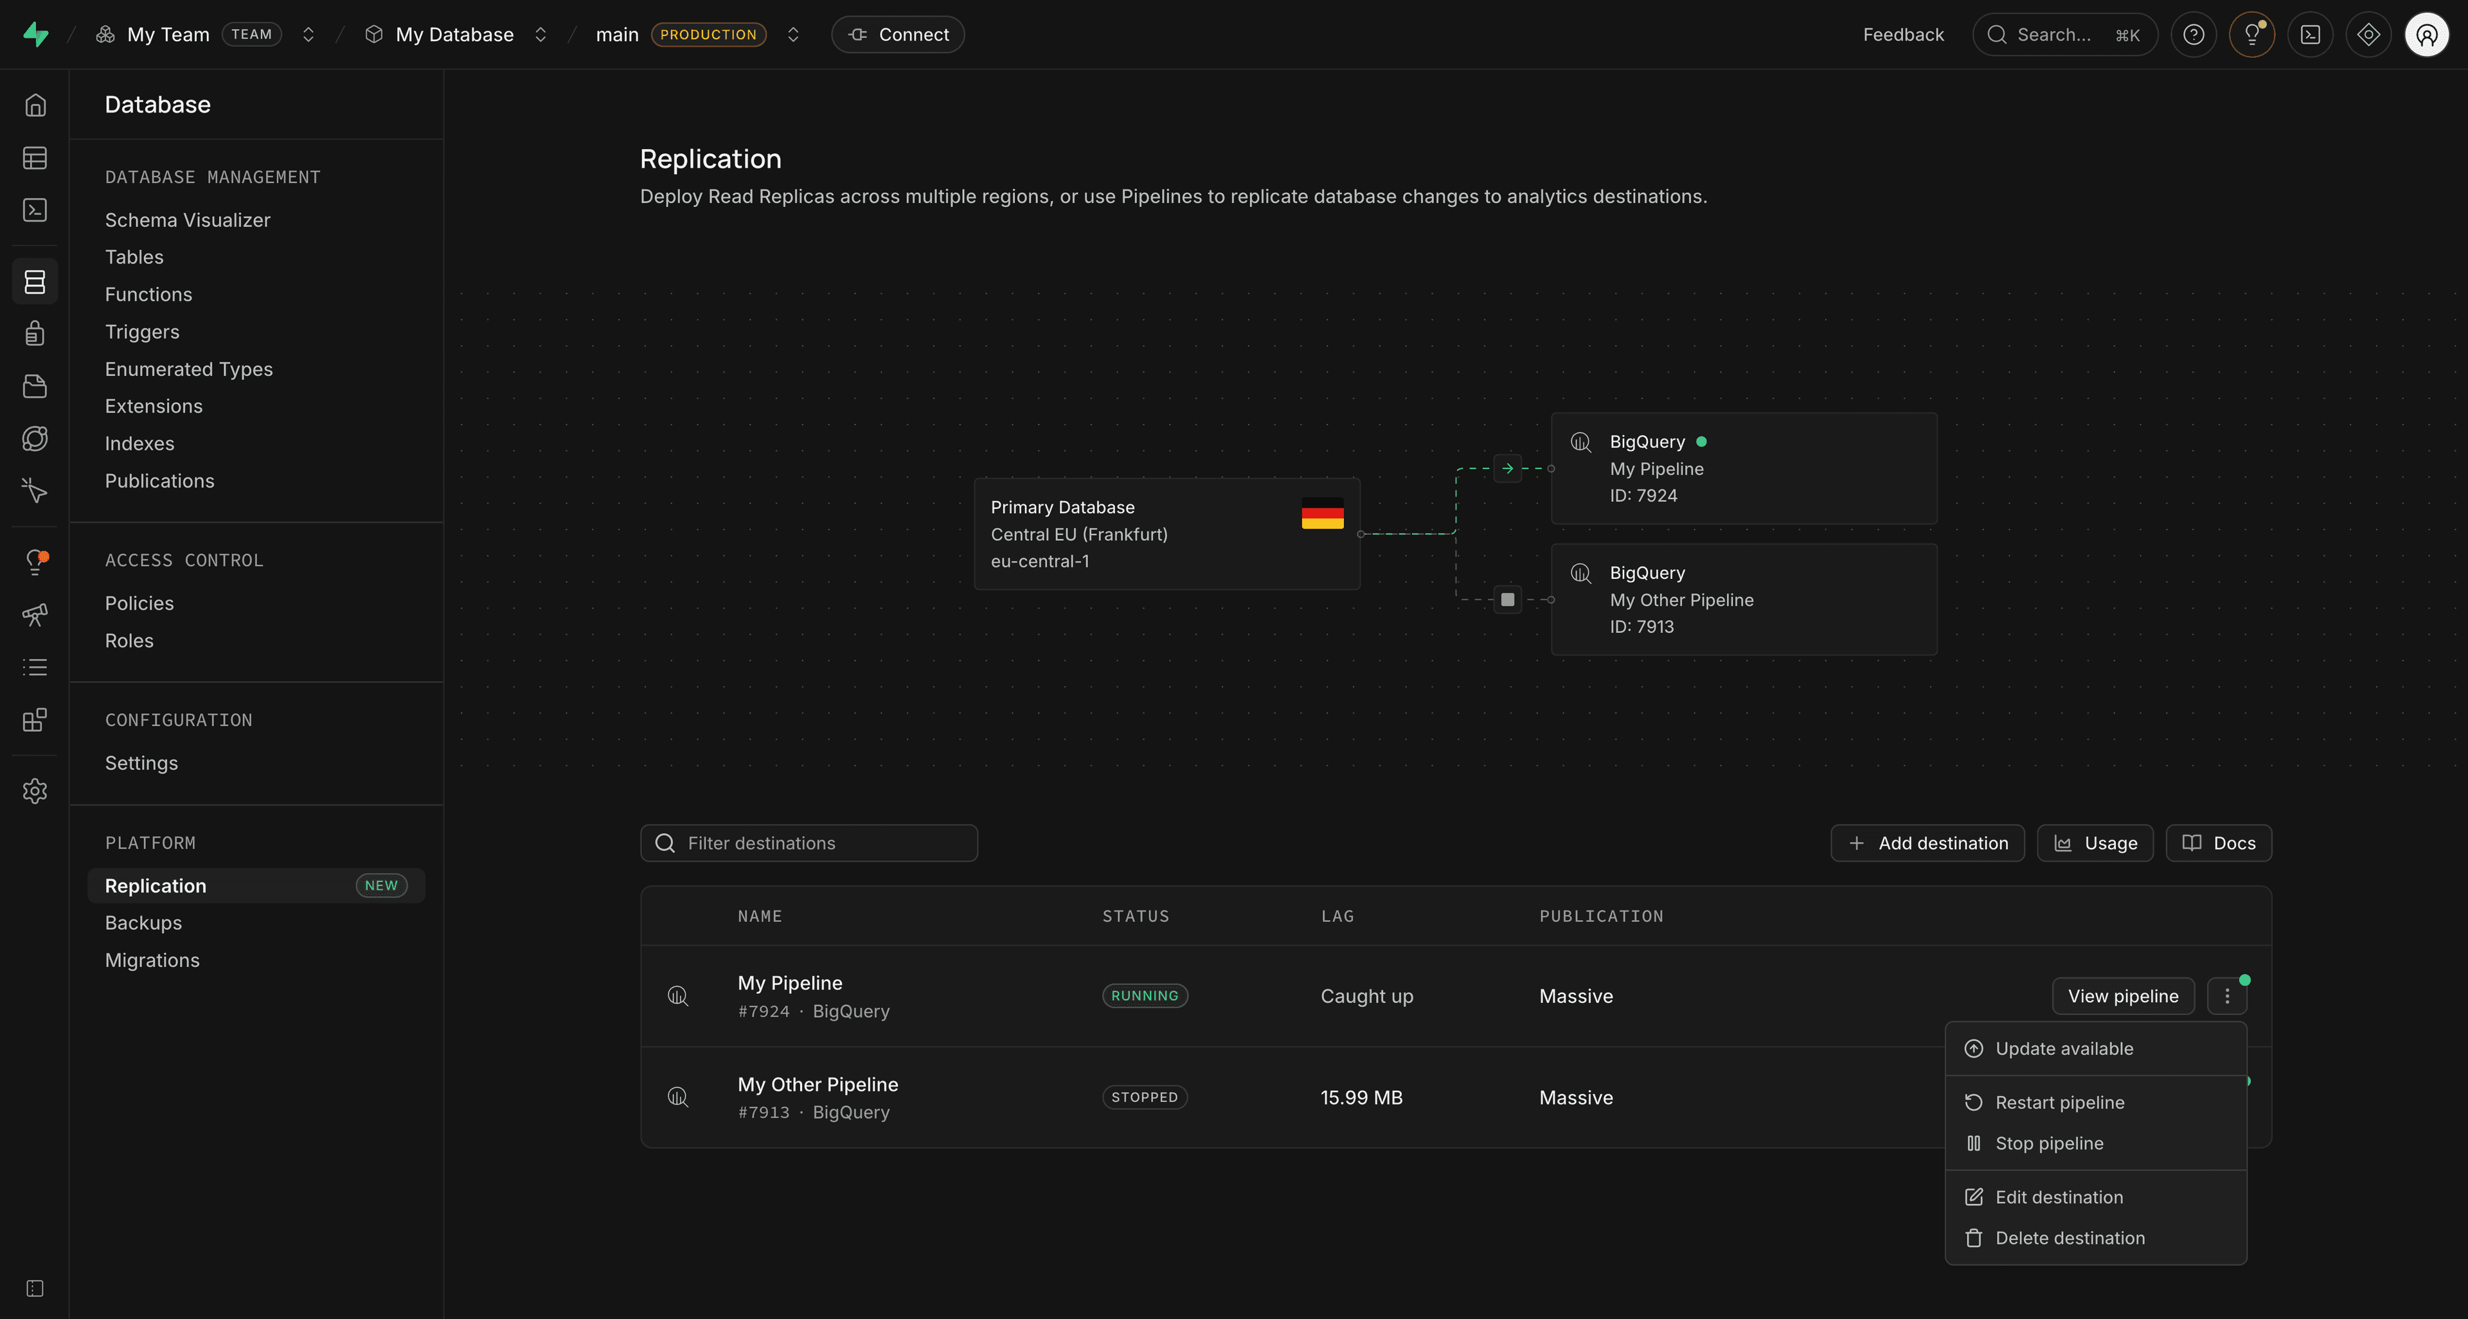Select the Database icon in the left rail
The width and height of the screenshot is (2468, 1319).
click(x=35, y=281)
